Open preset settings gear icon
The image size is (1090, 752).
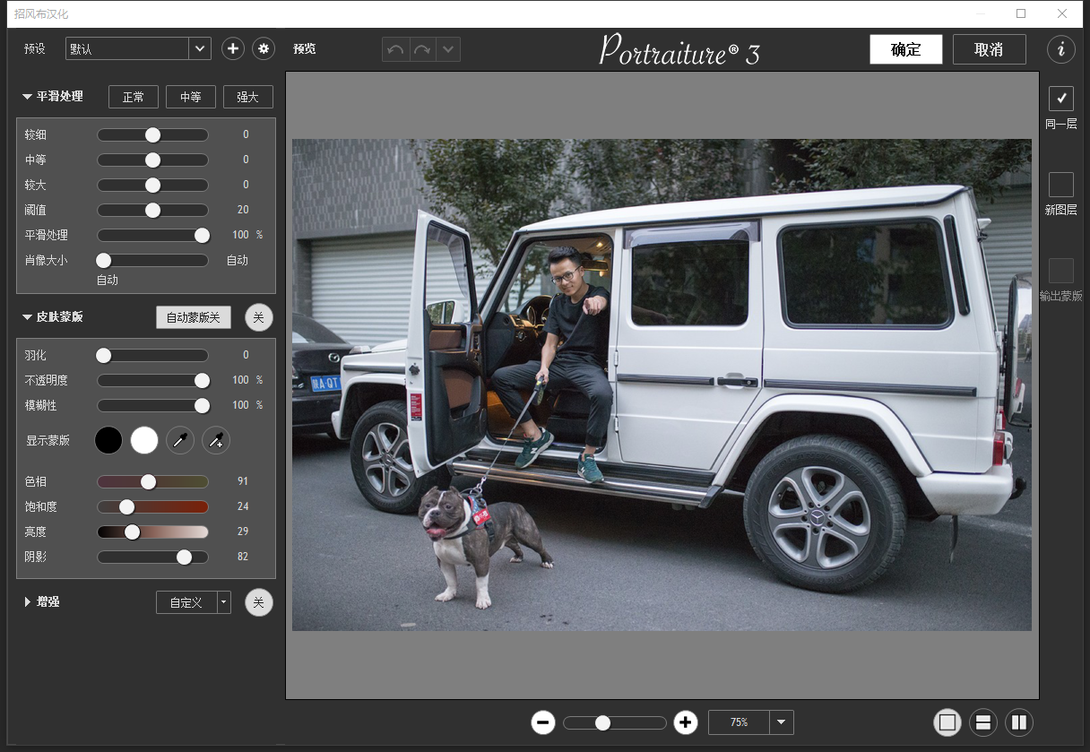pyautogui.click(x=264, y=49)
